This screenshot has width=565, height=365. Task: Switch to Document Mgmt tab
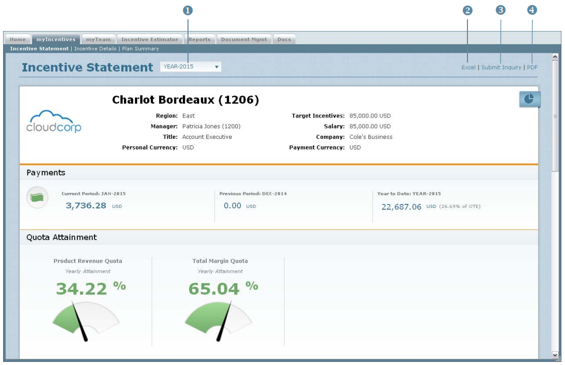point(244,39)
